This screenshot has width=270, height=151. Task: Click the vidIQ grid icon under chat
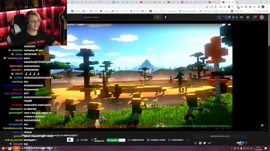(x=195, y=143)
